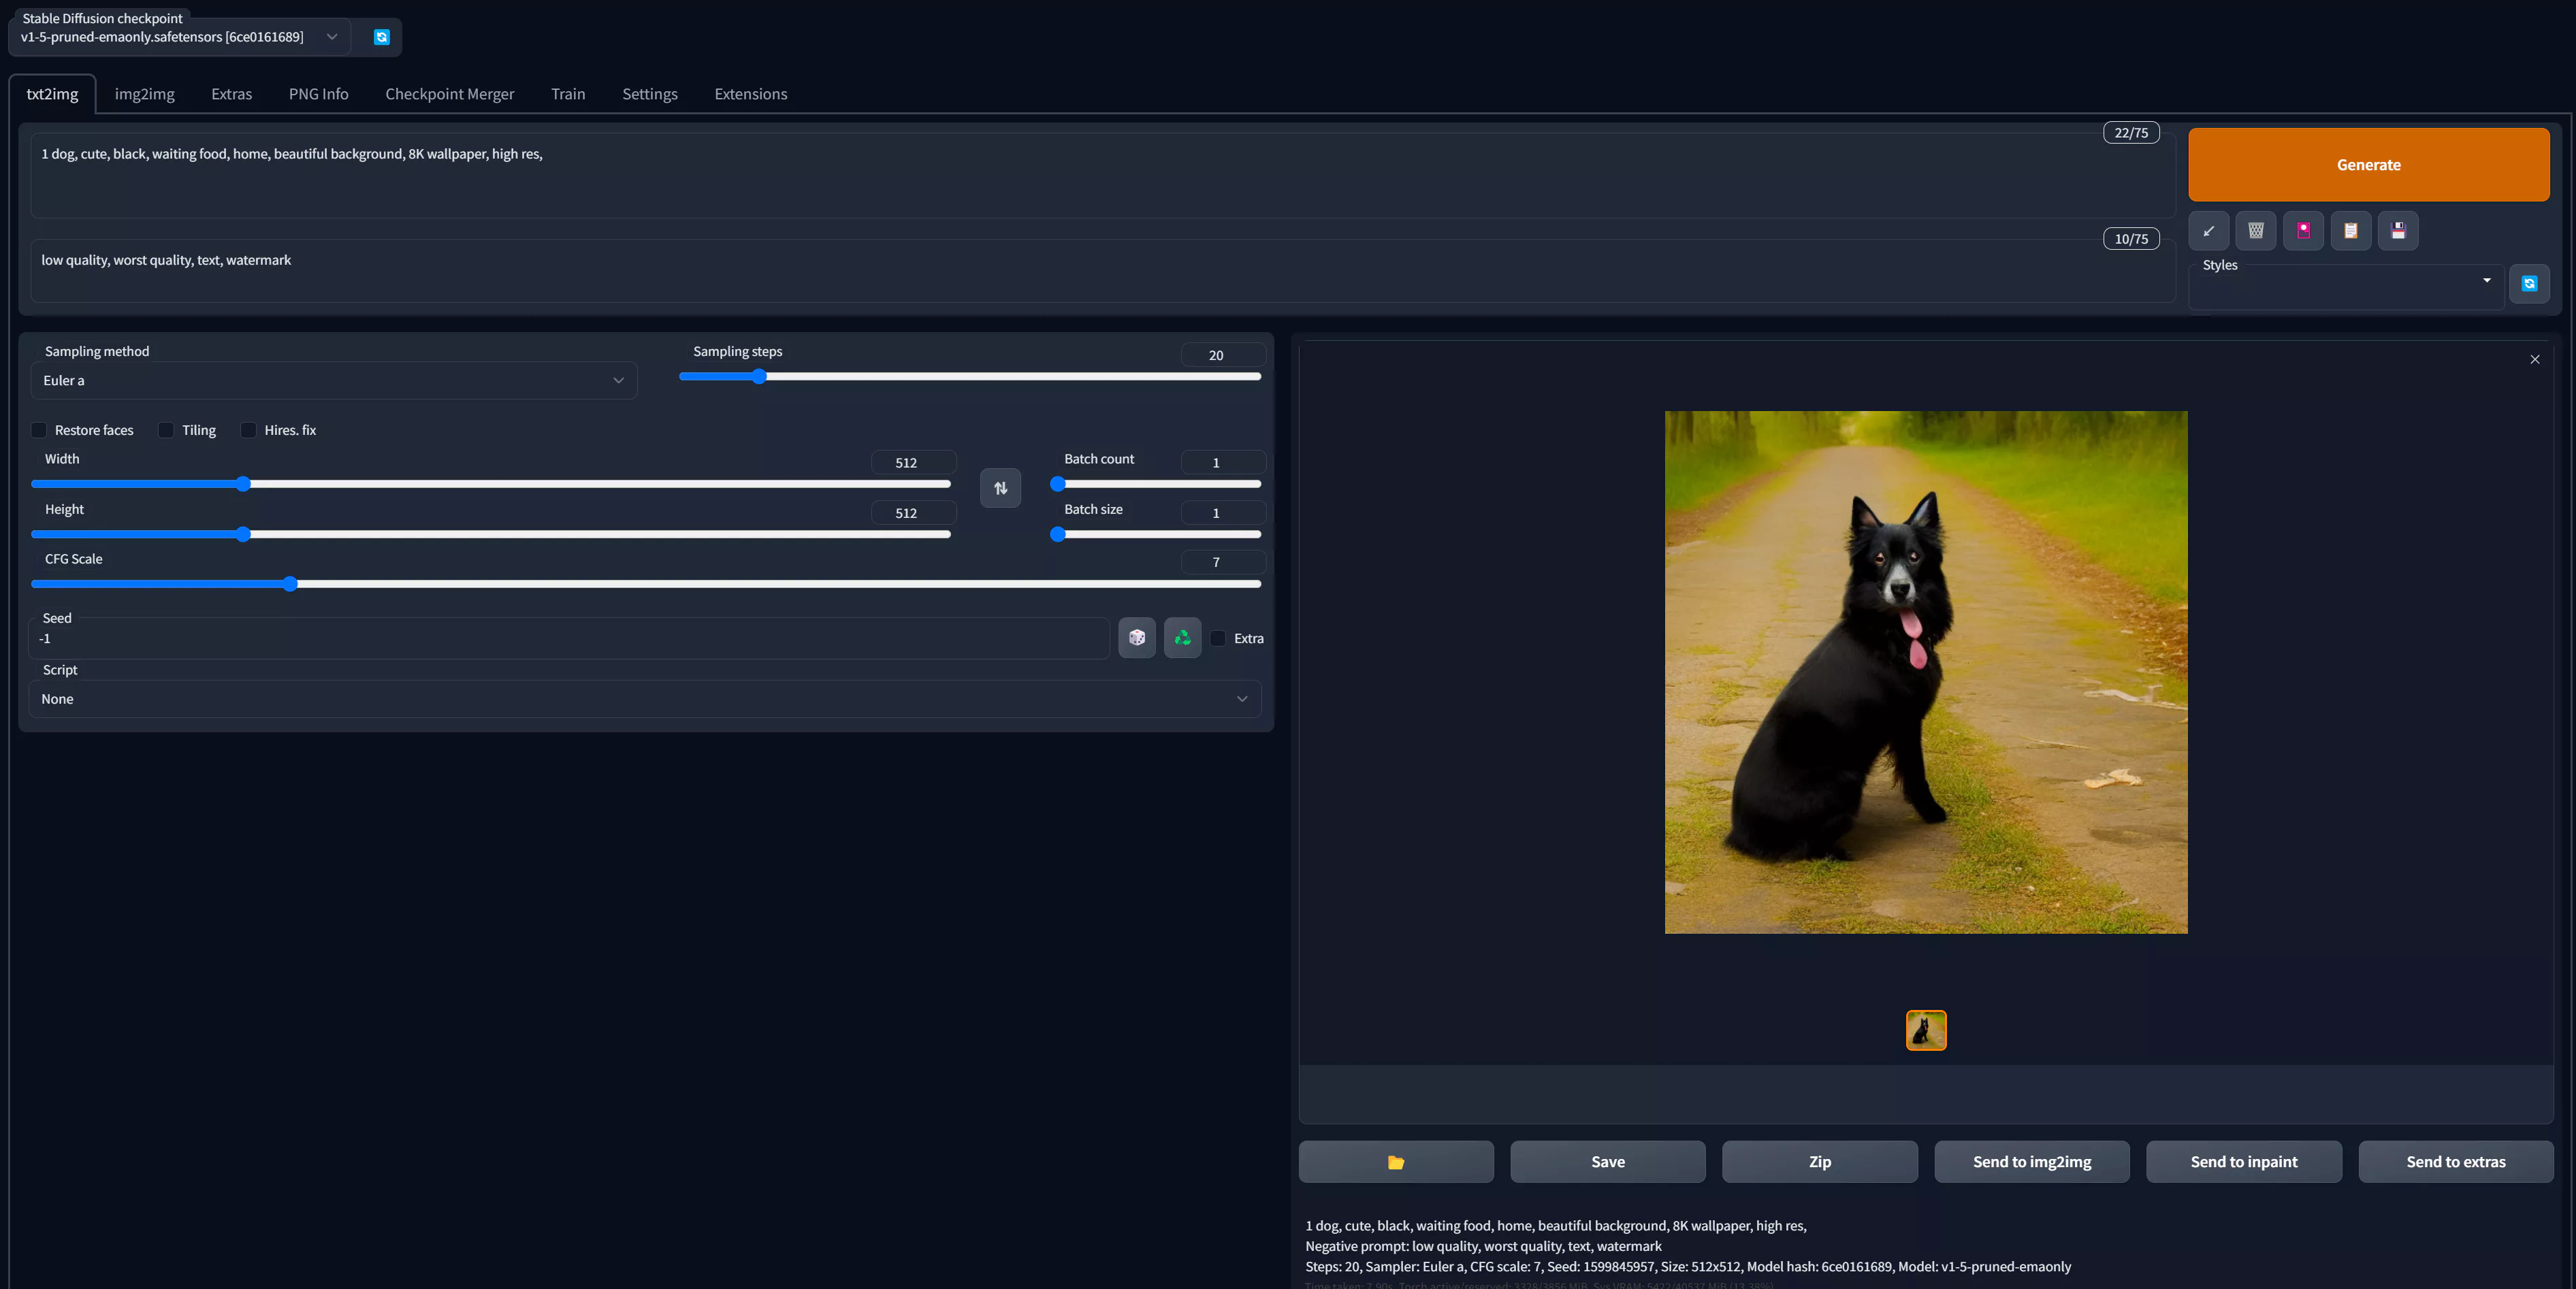Refresh the Stable Diffusion checkpoint list
The height and width of the screenshot is (1289, 2576).
[381, 37]
